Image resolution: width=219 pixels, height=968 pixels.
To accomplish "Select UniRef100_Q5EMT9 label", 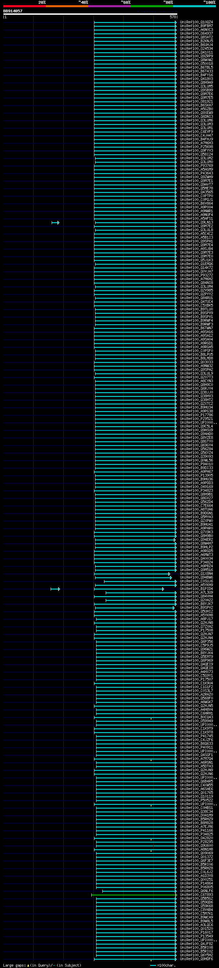I will click(x=196, y=657).
